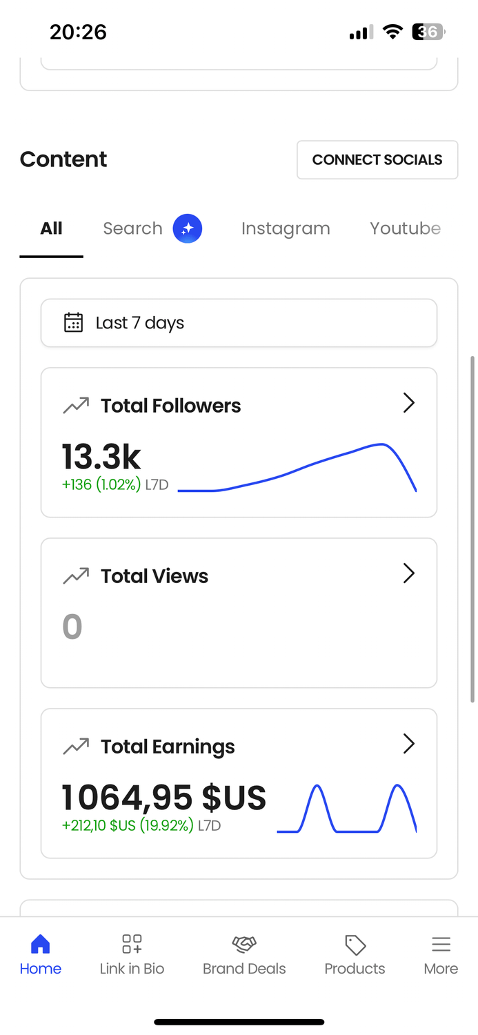Tap the trend arrow icon next to Total Earnings
This screenshot has width=478, height=1035.
tap(76, 746)
